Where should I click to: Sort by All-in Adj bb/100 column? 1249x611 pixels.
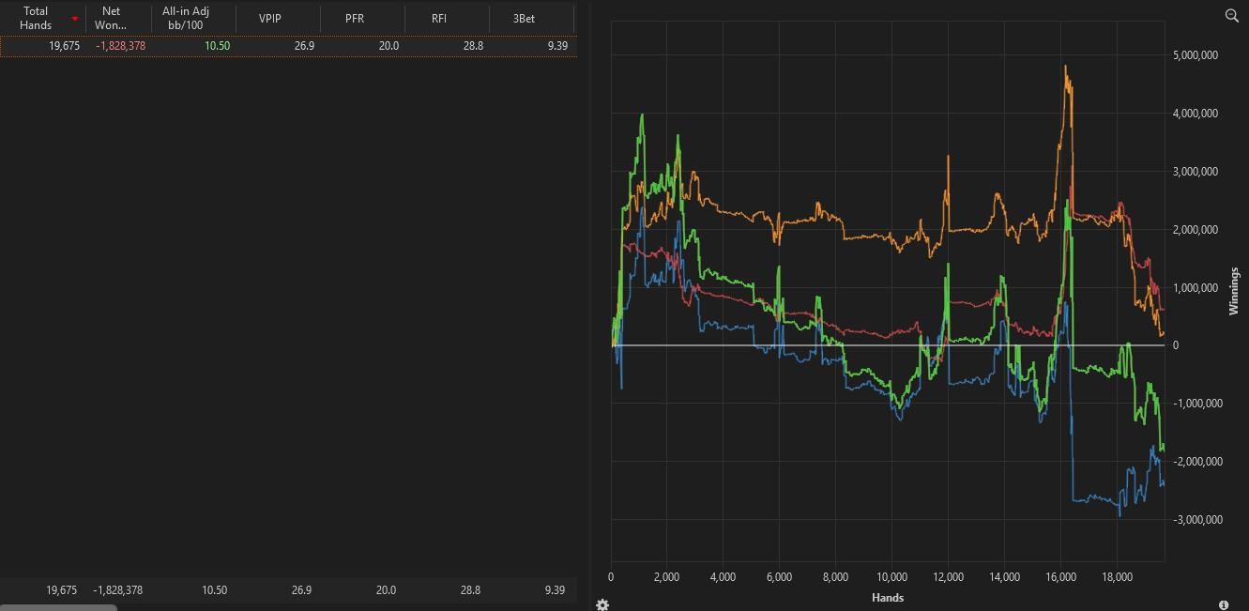point(186,18)
